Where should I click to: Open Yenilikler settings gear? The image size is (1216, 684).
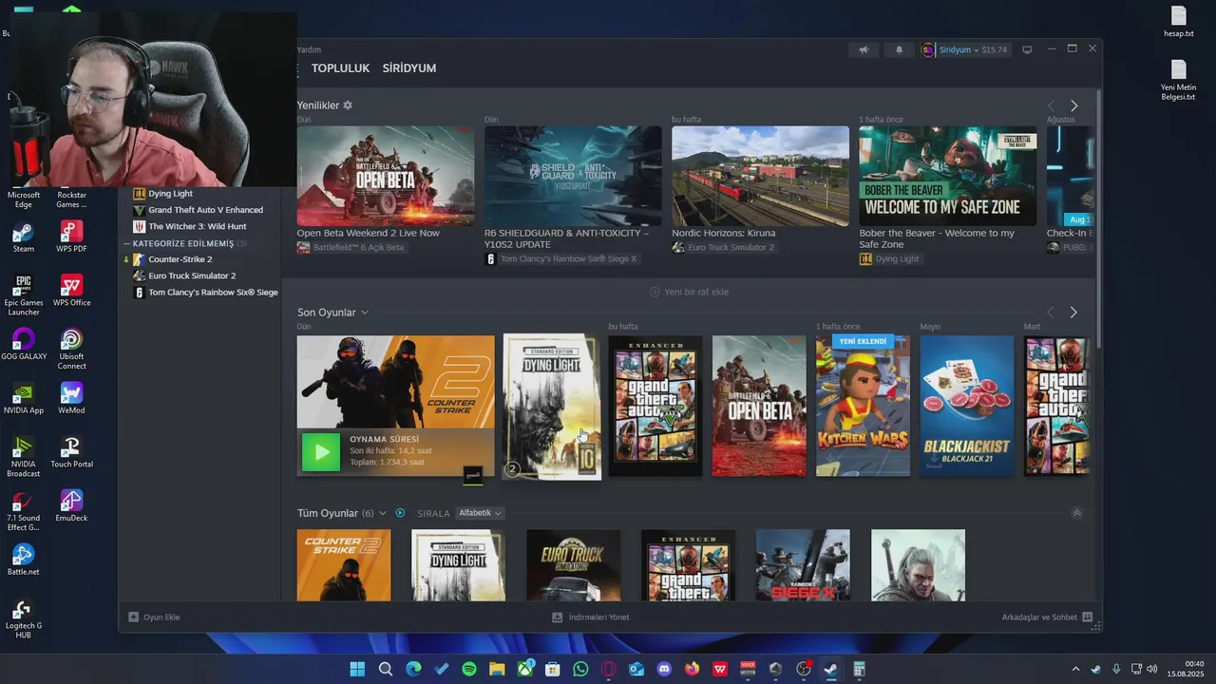coord(348,105)
